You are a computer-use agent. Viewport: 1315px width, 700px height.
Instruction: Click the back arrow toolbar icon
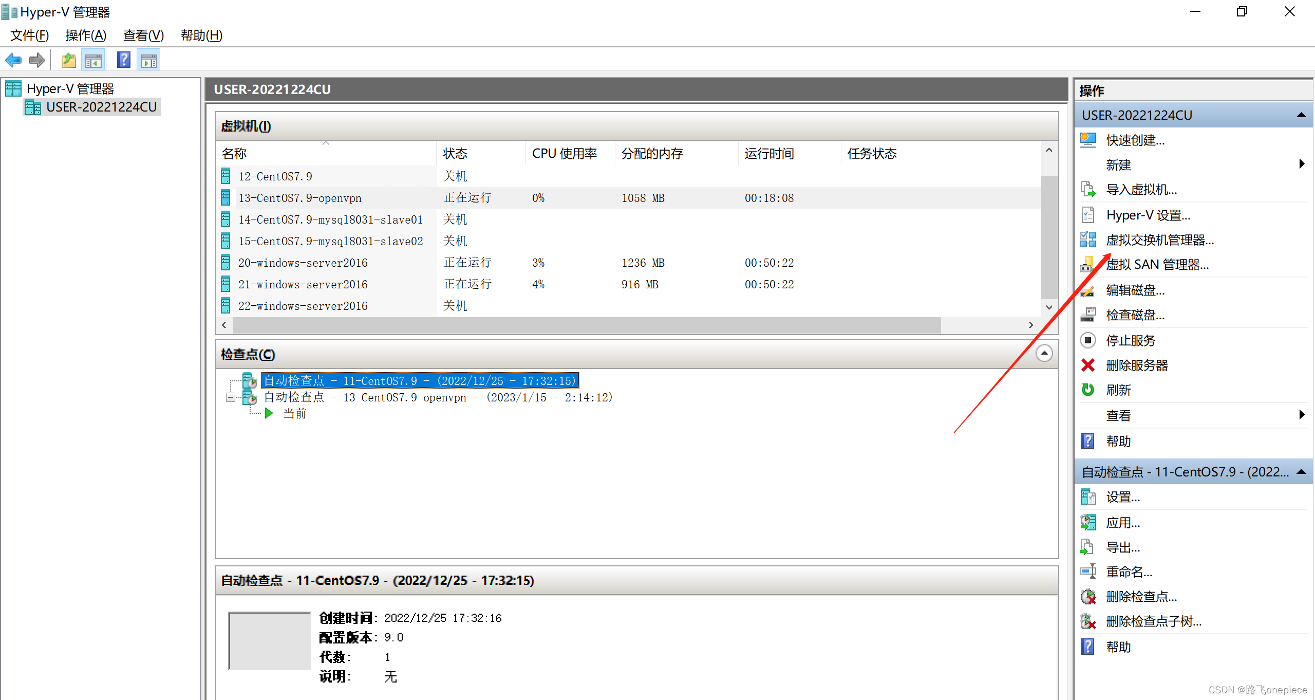pos(13,61)
